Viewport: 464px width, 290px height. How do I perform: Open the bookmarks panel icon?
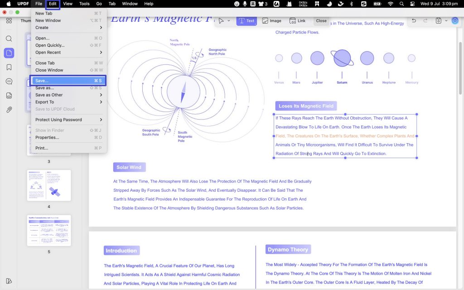pos(9,67)
